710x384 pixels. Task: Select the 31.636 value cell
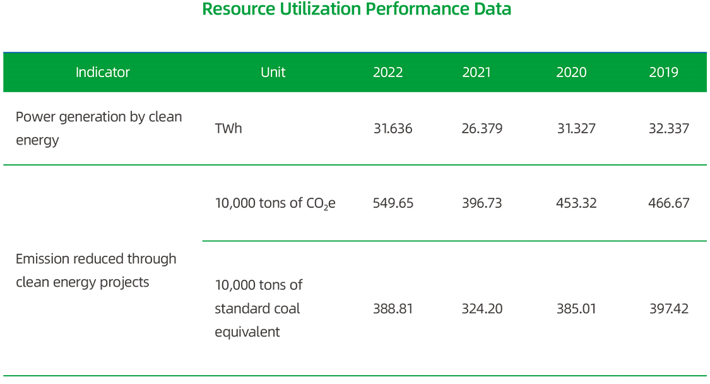tap(393, 129)
